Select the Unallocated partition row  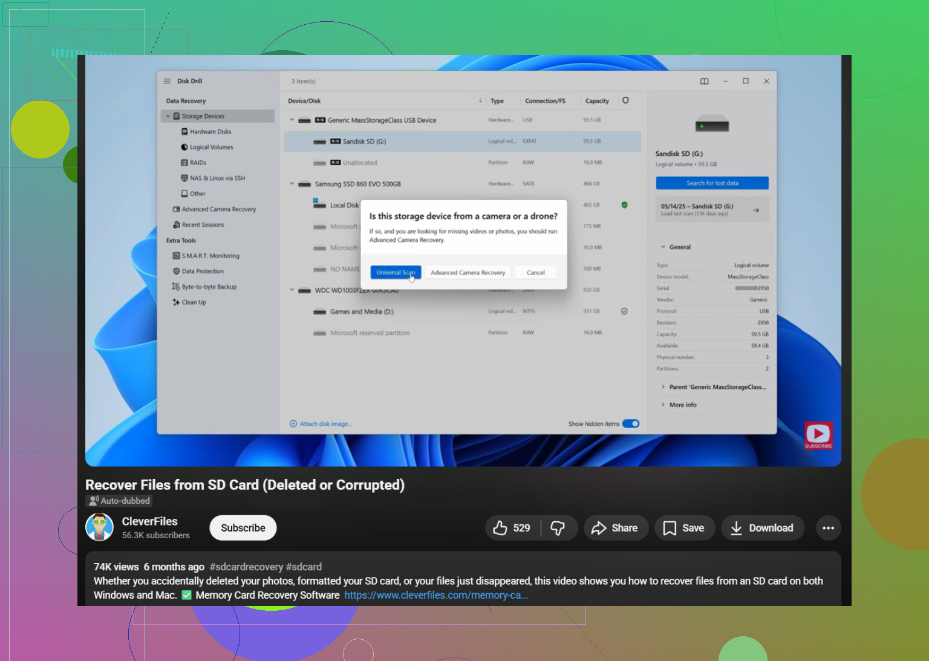coord(463,163)
